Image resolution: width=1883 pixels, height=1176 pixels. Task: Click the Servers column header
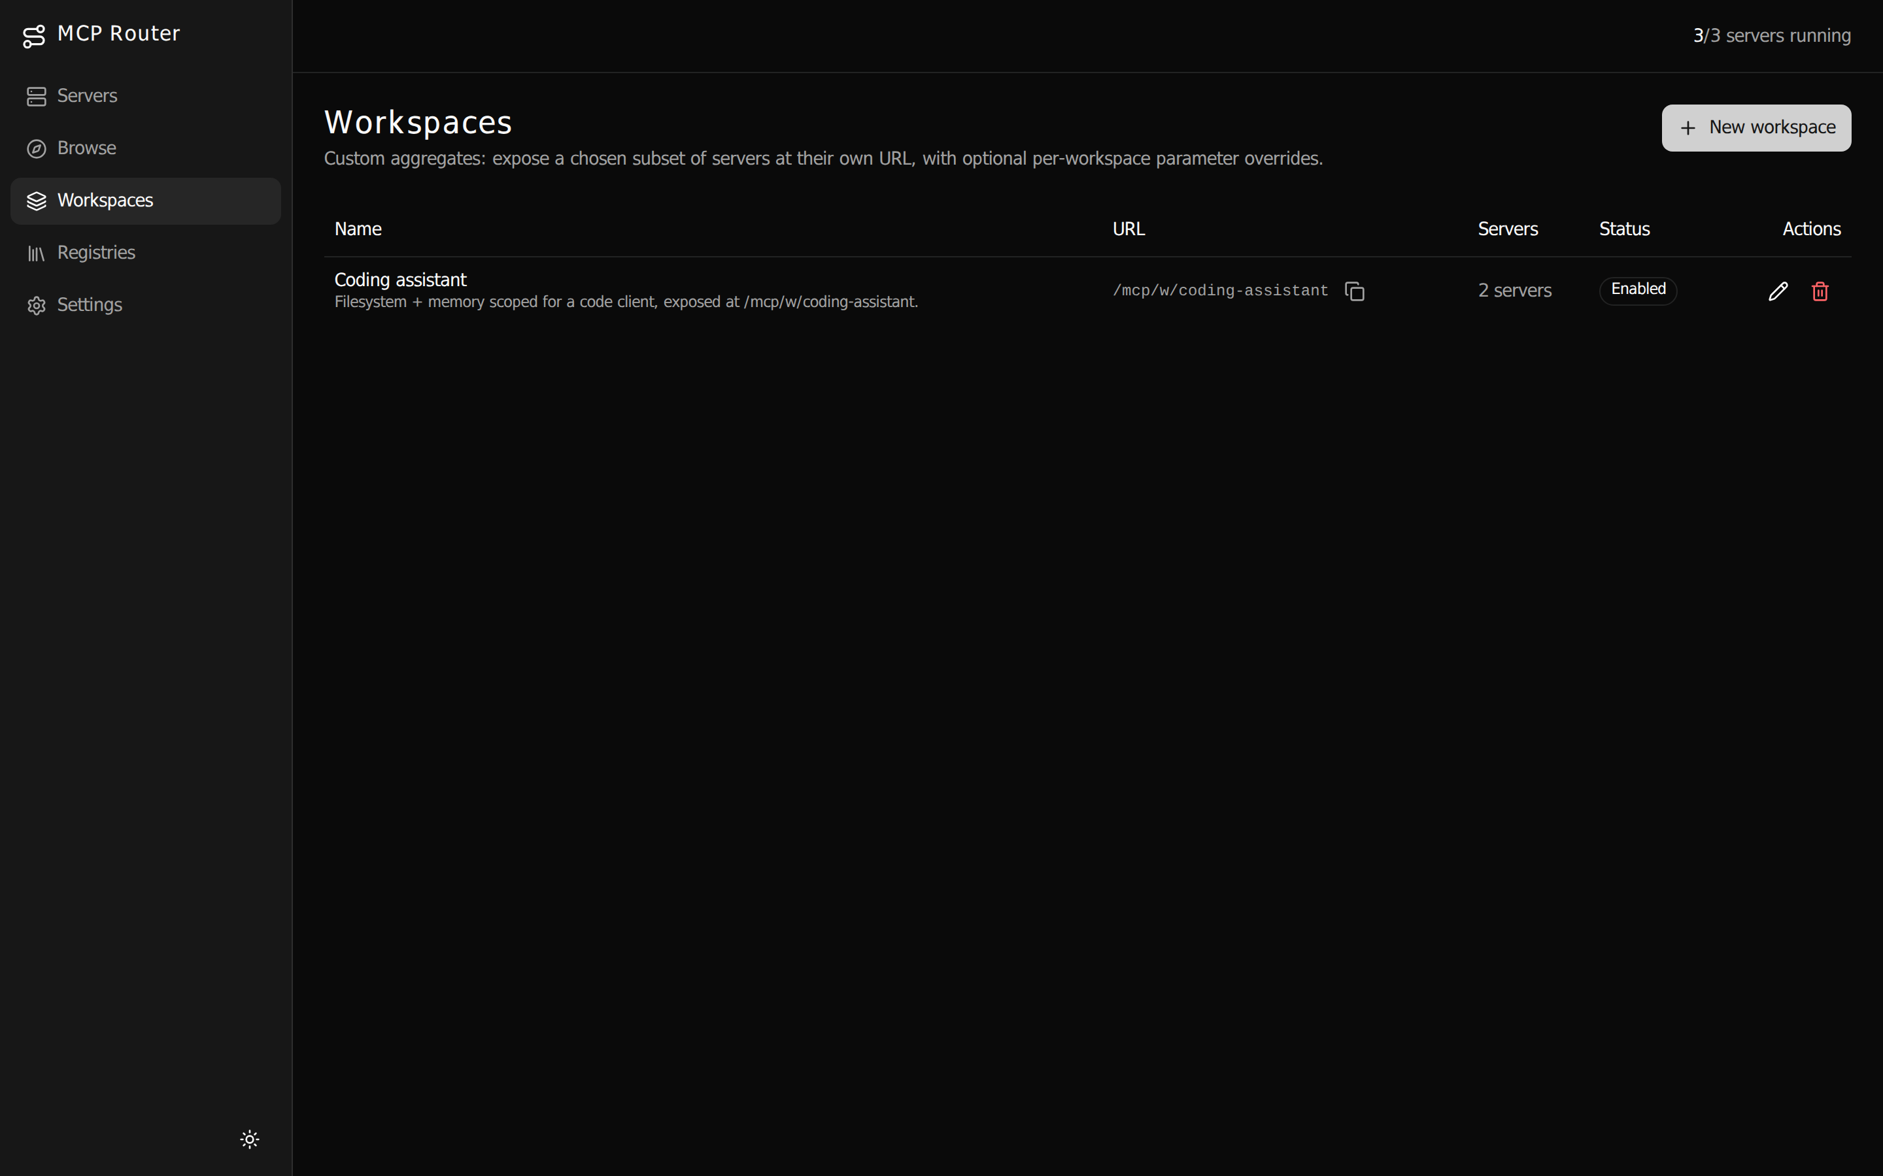coord(1508,229)
